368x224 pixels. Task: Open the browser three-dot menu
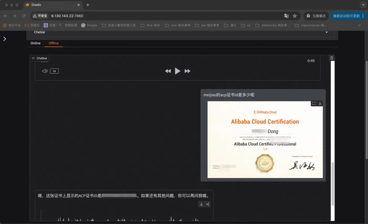[x=363, y=16]
